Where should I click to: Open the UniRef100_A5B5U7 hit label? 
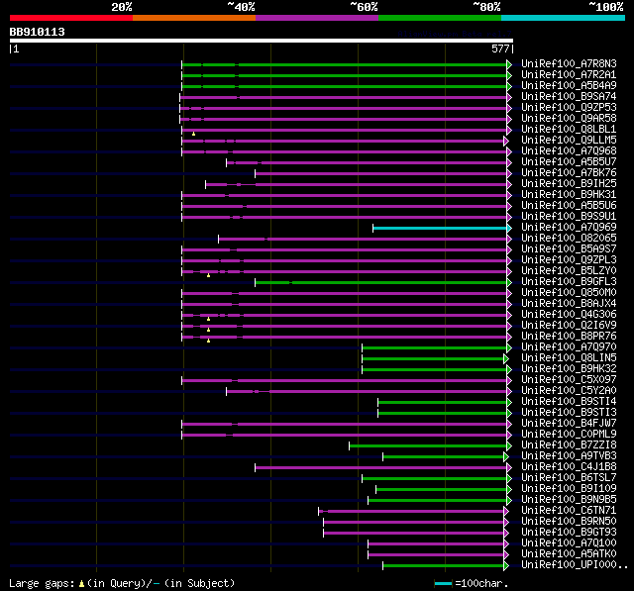click(x=569, y=162)
